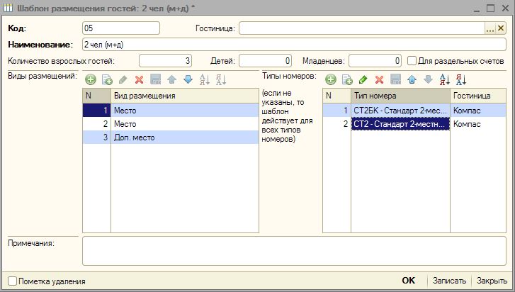Select row 3 Доп. место
The image size is (515, 292).
point(171,137)
